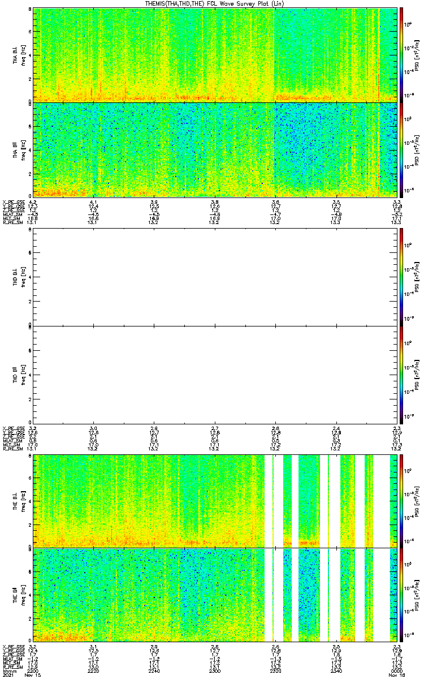Select the THA B-parallel spectrogram panel
Image resolution: width=424 pixels, height=679 pixels.
tap(215, 149)
